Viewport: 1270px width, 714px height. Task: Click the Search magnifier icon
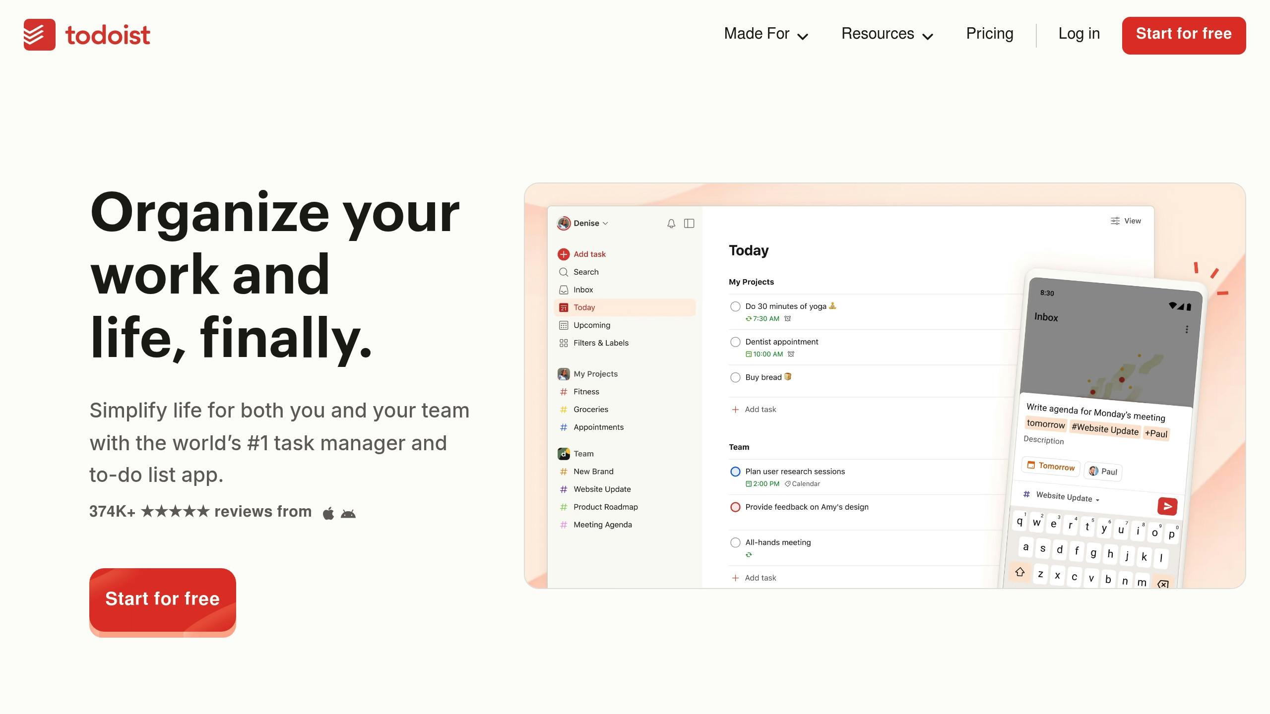click(564, 272)
